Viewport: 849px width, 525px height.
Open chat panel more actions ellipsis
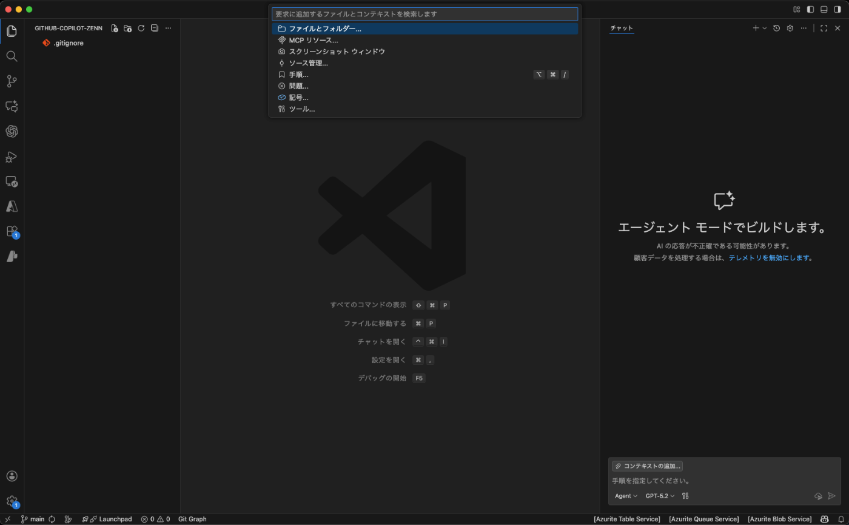(804, 28)
